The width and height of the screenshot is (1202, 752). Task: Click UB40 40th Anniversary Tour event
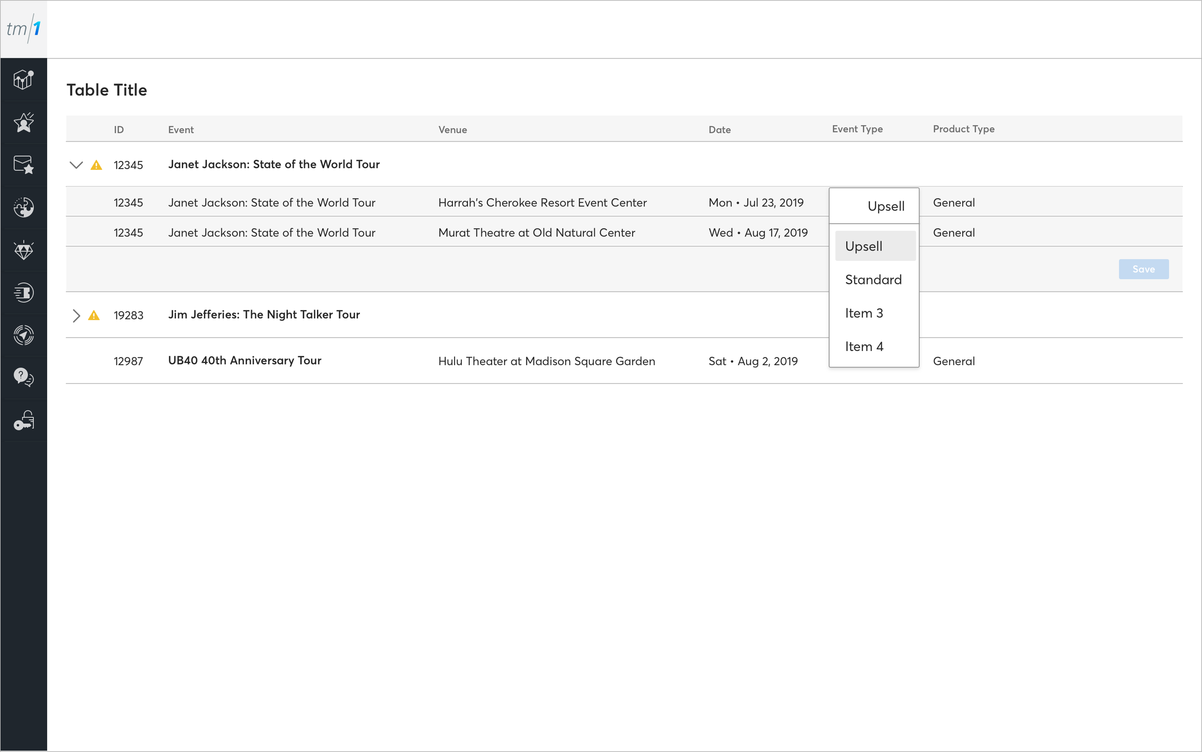click(244, 360)
